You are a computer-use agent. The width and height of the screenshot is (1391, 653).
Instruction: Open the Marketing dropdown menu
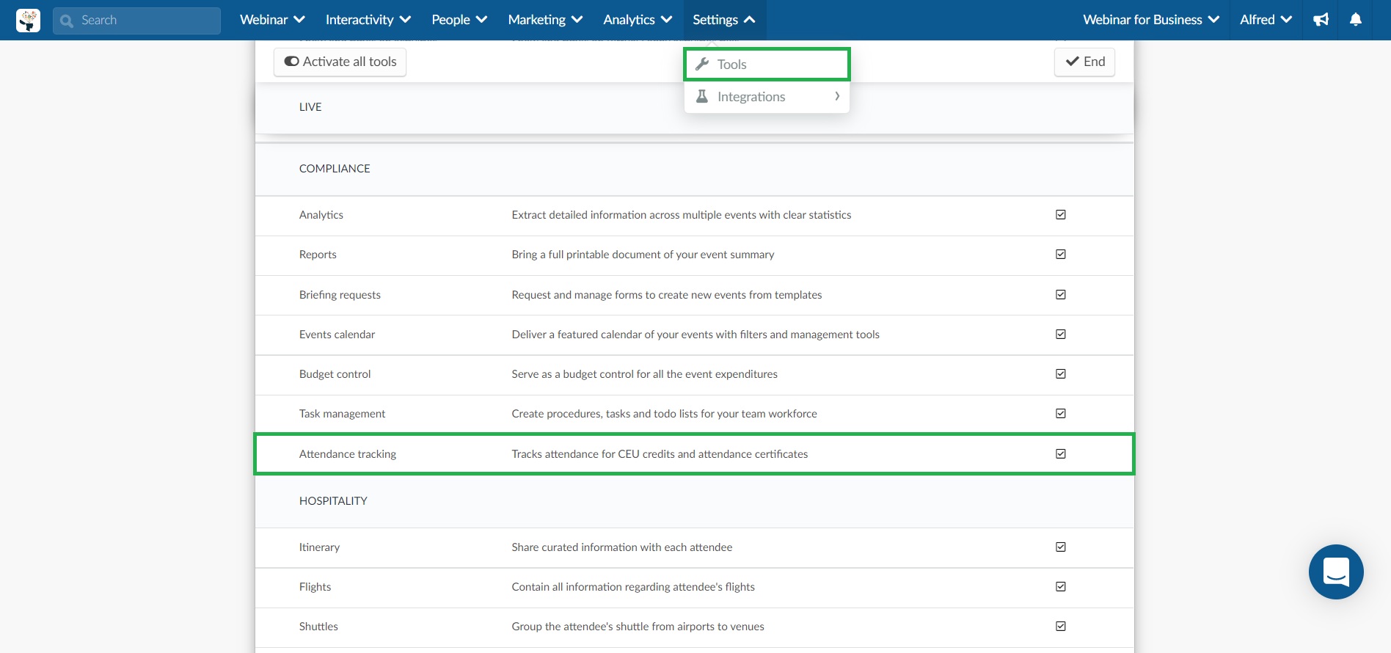click(x=545, y=20)
